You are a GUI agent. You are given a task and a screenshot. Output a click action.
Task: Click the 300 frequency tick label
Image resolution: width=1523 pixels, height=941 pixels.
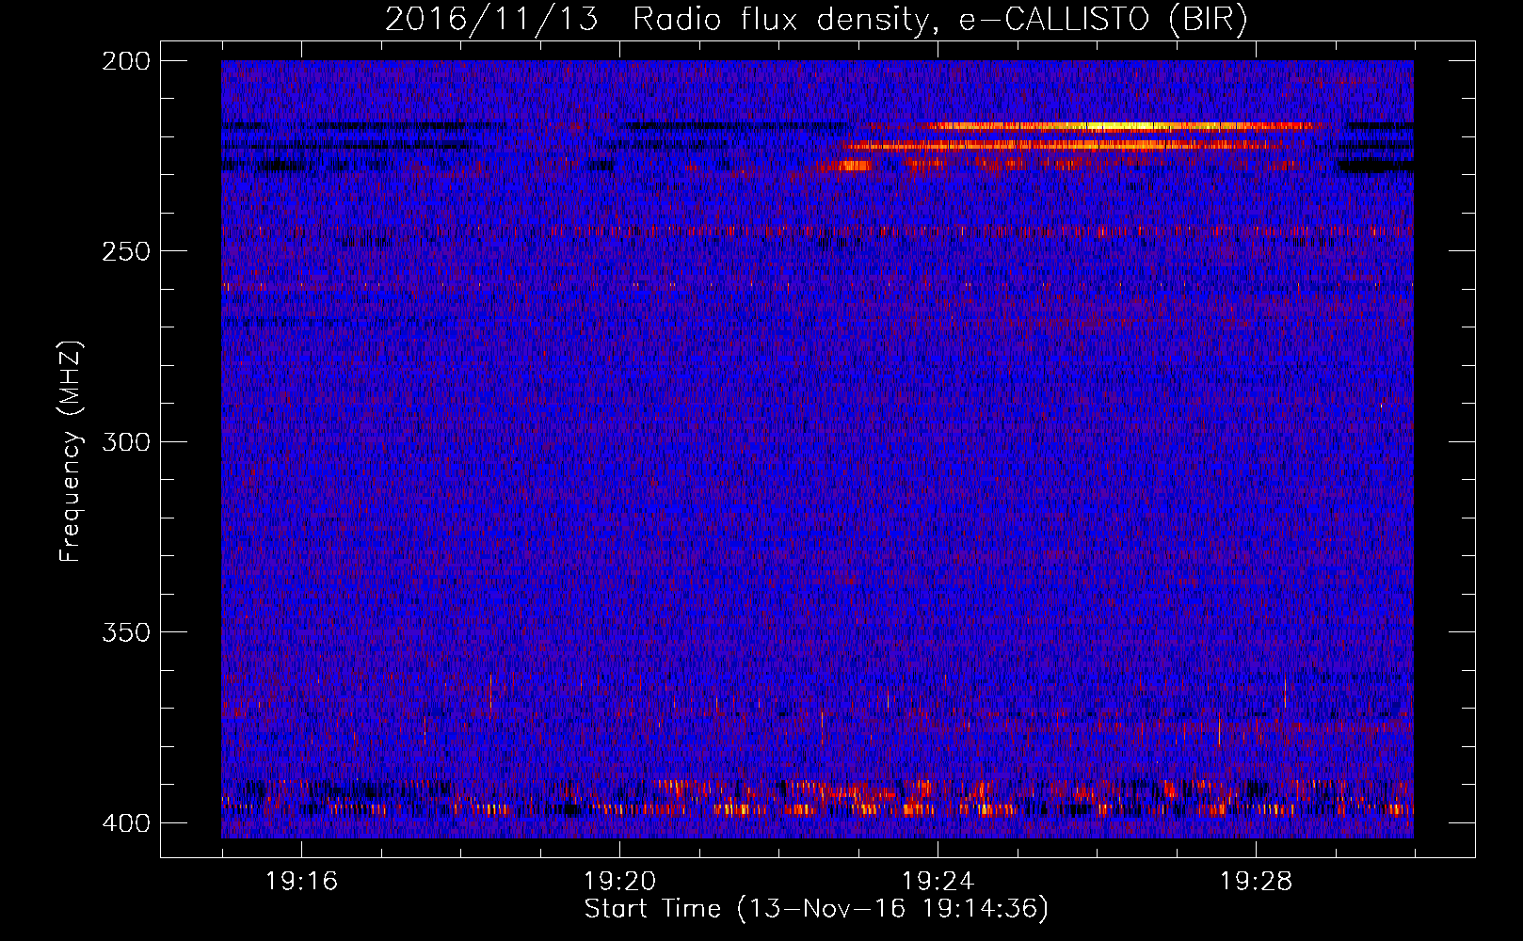coord(125,442)
